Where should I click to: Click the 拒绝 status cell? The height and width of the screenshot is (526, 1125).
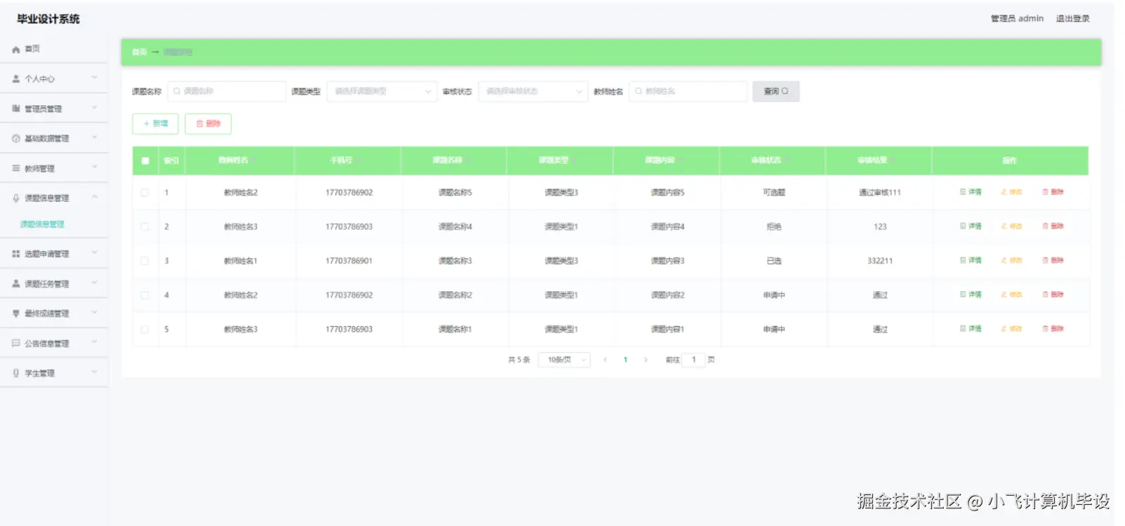[x=774, y=227]
